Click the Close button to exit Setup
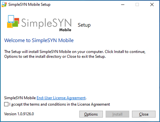 coord(144,114)
